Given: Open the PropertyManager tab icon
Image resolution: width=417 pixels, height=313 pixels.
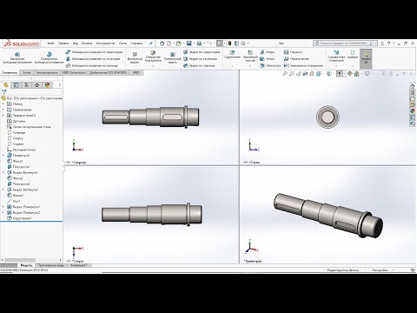Looking at the screenshot, I should point(17,85).
